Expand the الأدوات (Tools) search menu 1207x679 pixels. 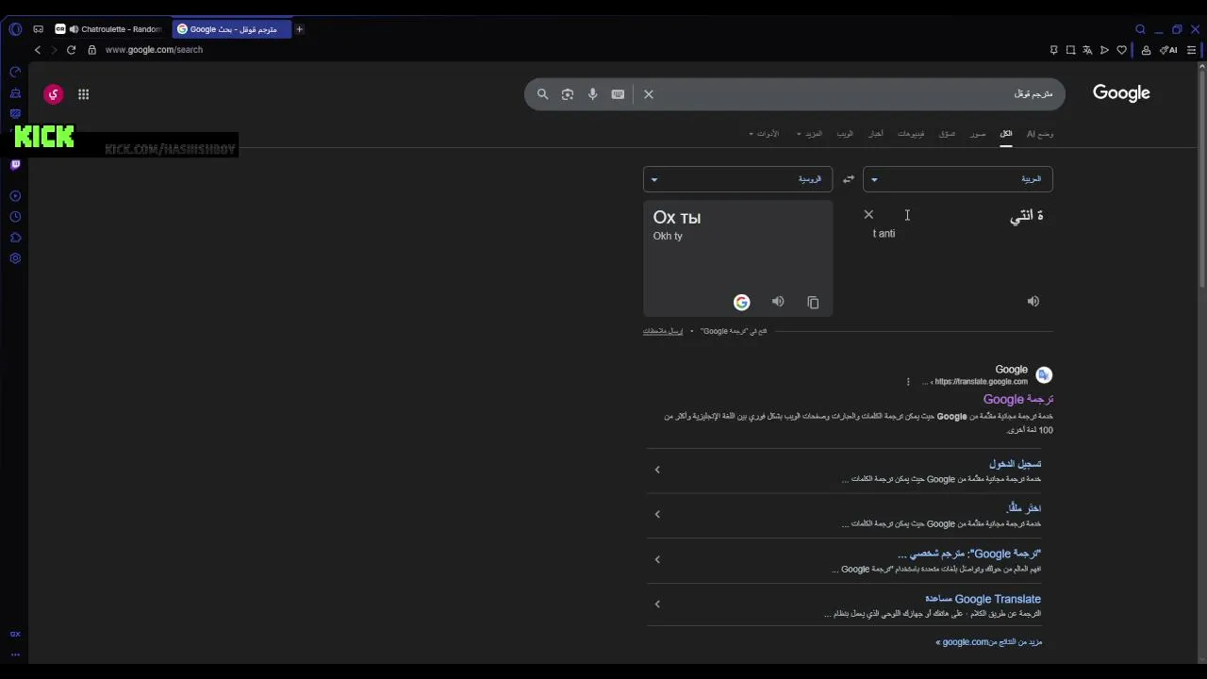pyautogui.click(x=764, y=134)
